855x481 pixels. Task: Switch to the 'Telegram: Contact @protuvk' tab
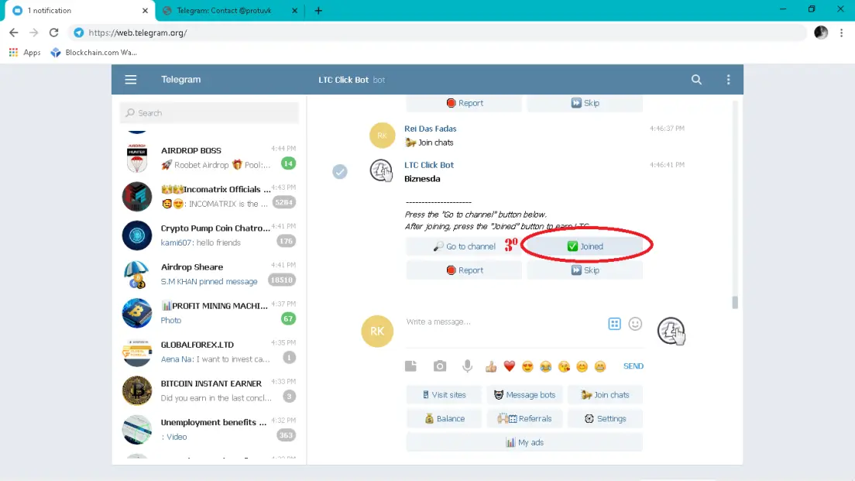tap(229, 10)
